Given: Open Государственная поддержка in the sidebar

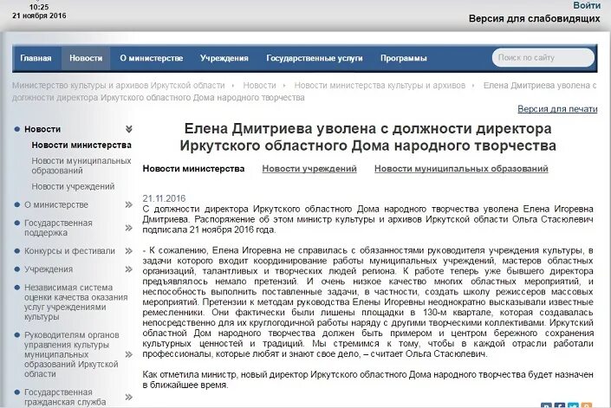Looking at the screenshot, I should coord(58,228).
